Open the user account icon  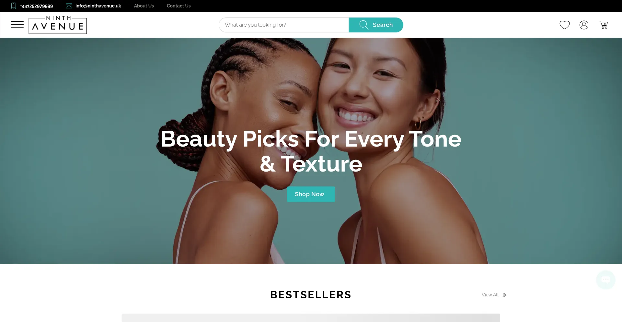tap(584, 25)
